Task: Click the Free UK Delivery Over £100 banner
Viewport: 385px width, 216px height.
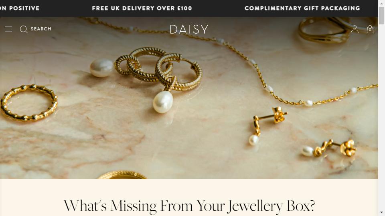Action: (x=142, y=8)
